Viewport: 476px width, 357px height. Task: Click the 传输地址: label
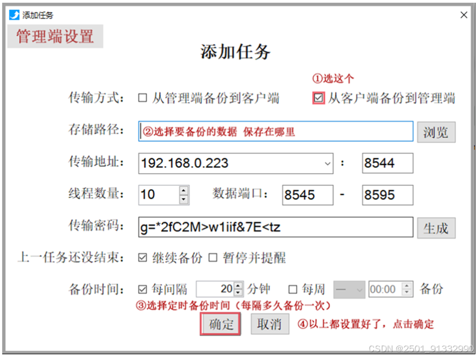click(96, 162)
